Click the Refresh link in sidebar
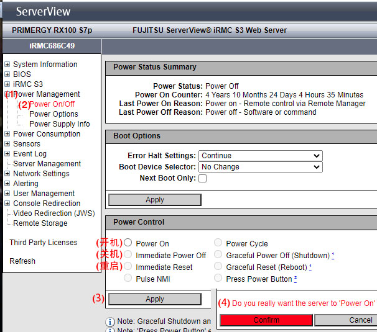Viewport: 377px width, 332px height. click(x=22, y=261)
